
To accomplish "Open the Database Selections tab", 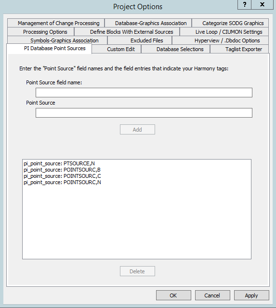I will click(x=176, y=49).
